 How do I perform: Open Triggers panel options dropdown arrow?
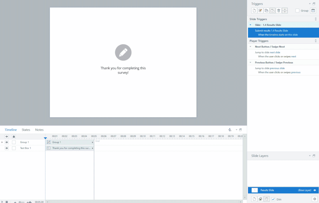[310, 4]
